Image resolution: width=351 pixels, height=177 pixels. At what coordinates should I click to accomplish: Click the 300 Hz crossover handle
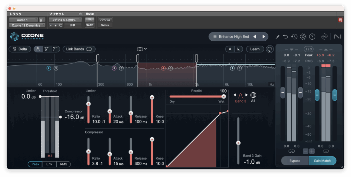[98, 58]
